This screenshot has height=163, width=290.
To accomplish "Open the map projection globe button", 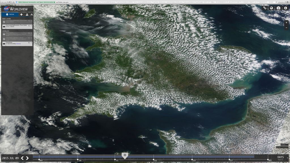I will pos(272,8).
